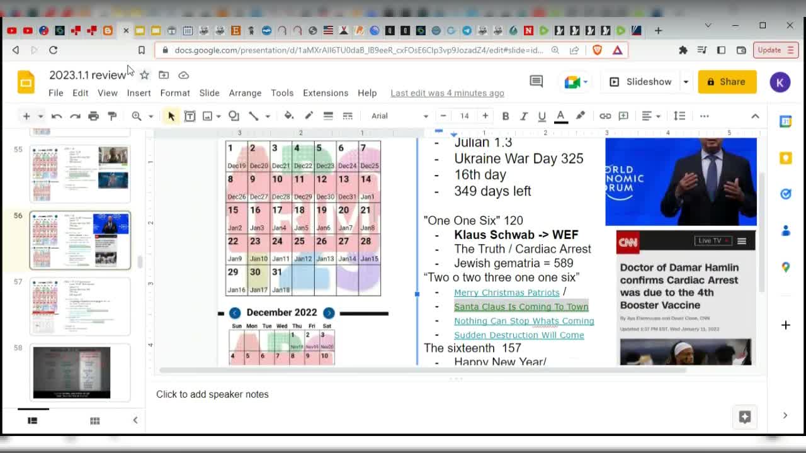Viewport: 806px width, 453px height.
Task: Click to add speaker notes
Action: pyautogui.click(x=212, y=394)
